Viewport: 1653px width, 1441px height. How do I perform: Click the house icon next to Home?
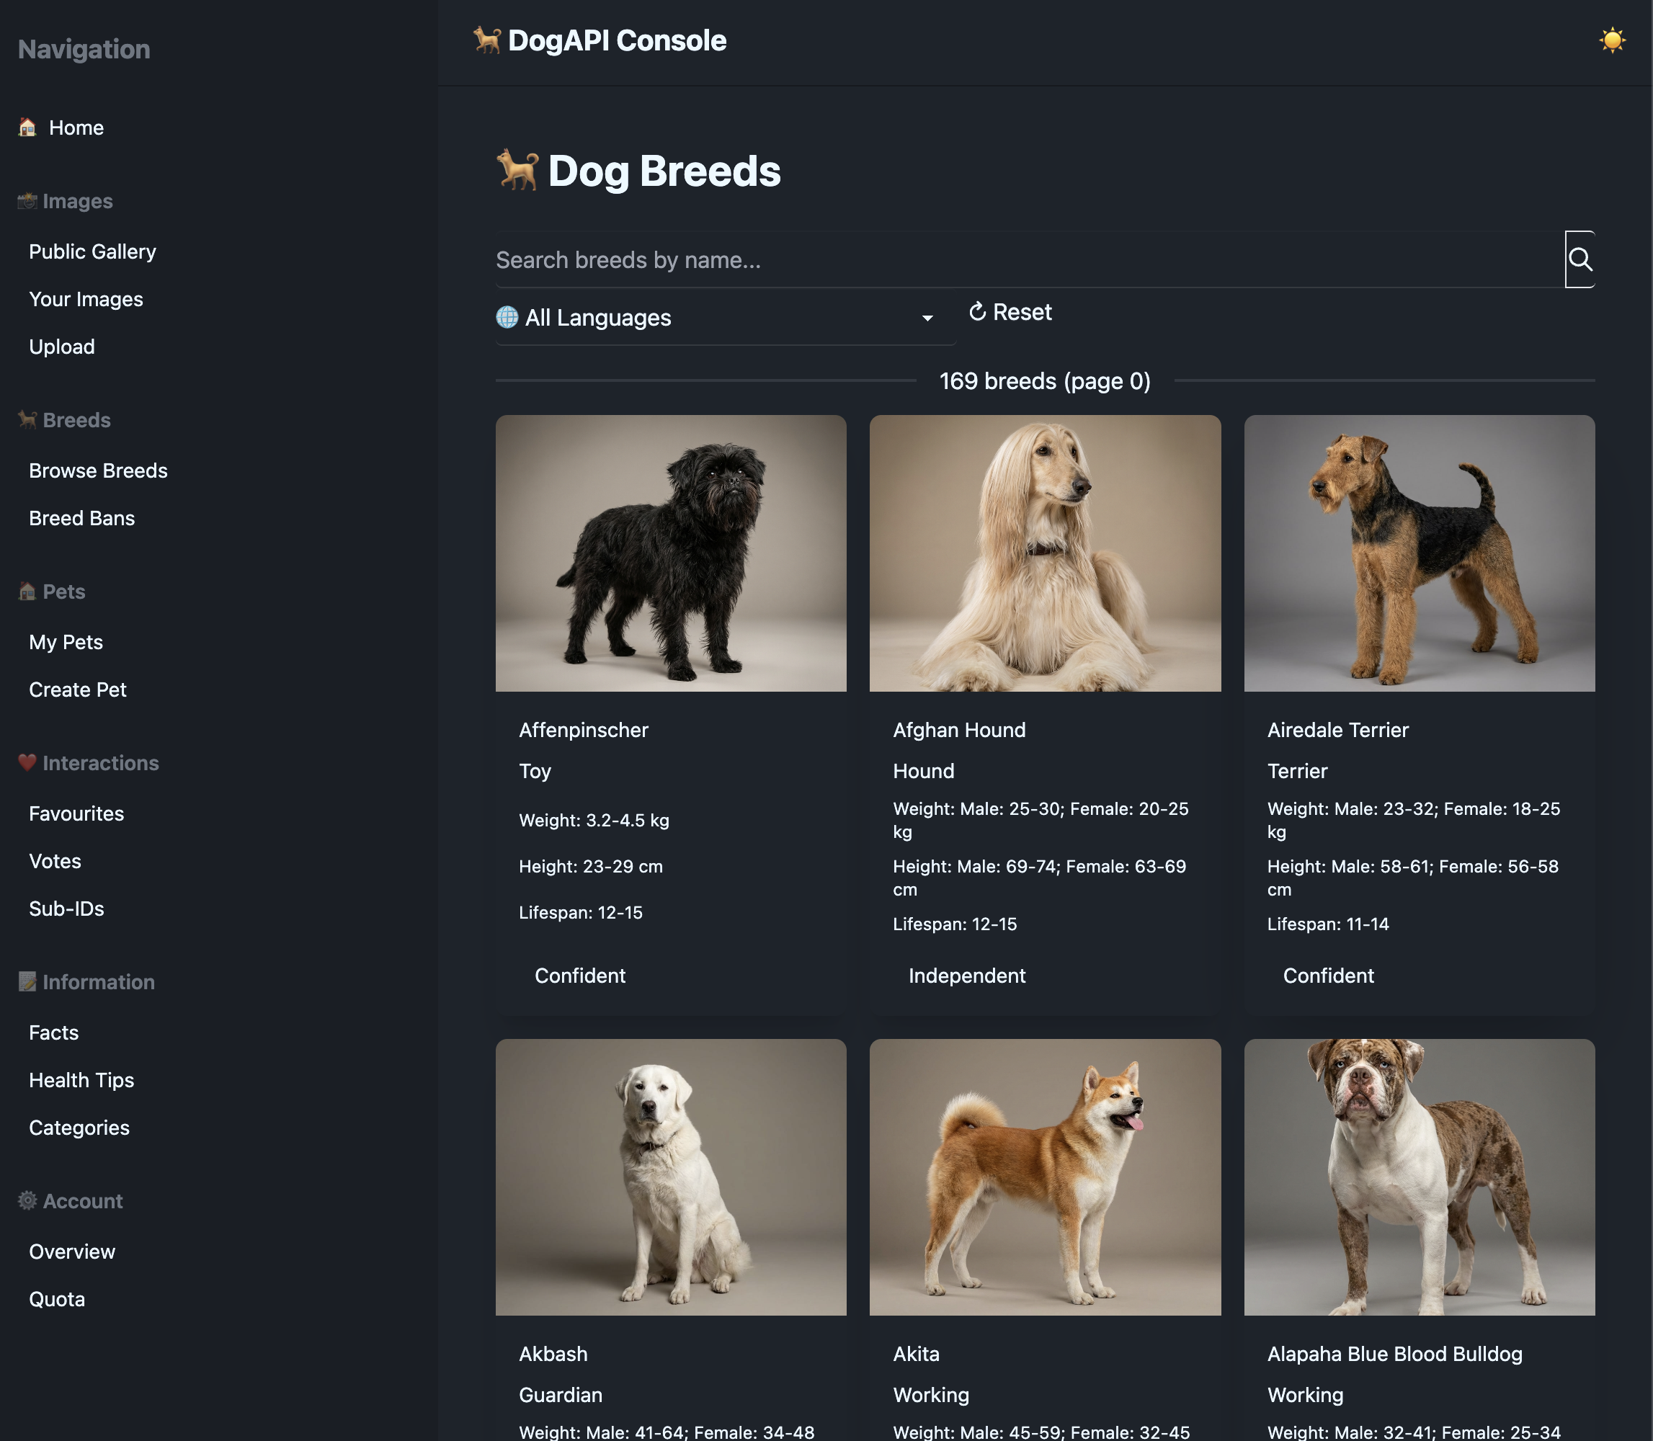[27, 127]
